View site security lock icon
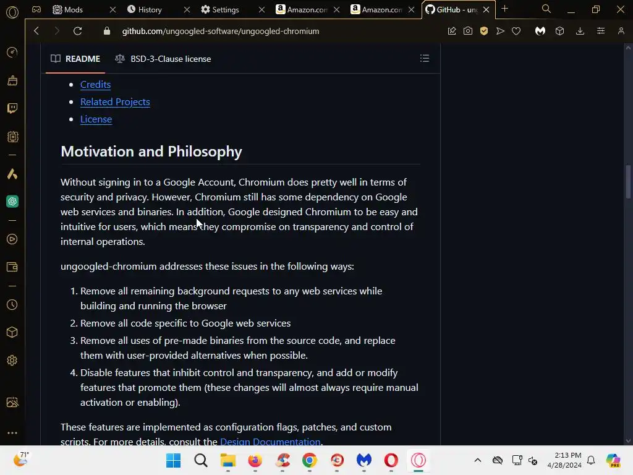The image size is (633, 475). [x=107, y=31]
